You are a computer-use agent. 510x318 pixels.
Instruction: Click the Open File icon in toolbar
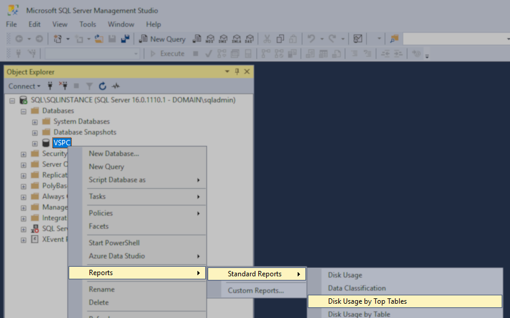(x=99, y=39)
